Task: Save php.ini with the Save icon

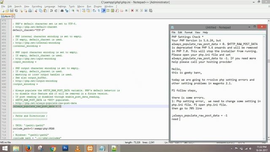Action: click(x=12, y=11)
